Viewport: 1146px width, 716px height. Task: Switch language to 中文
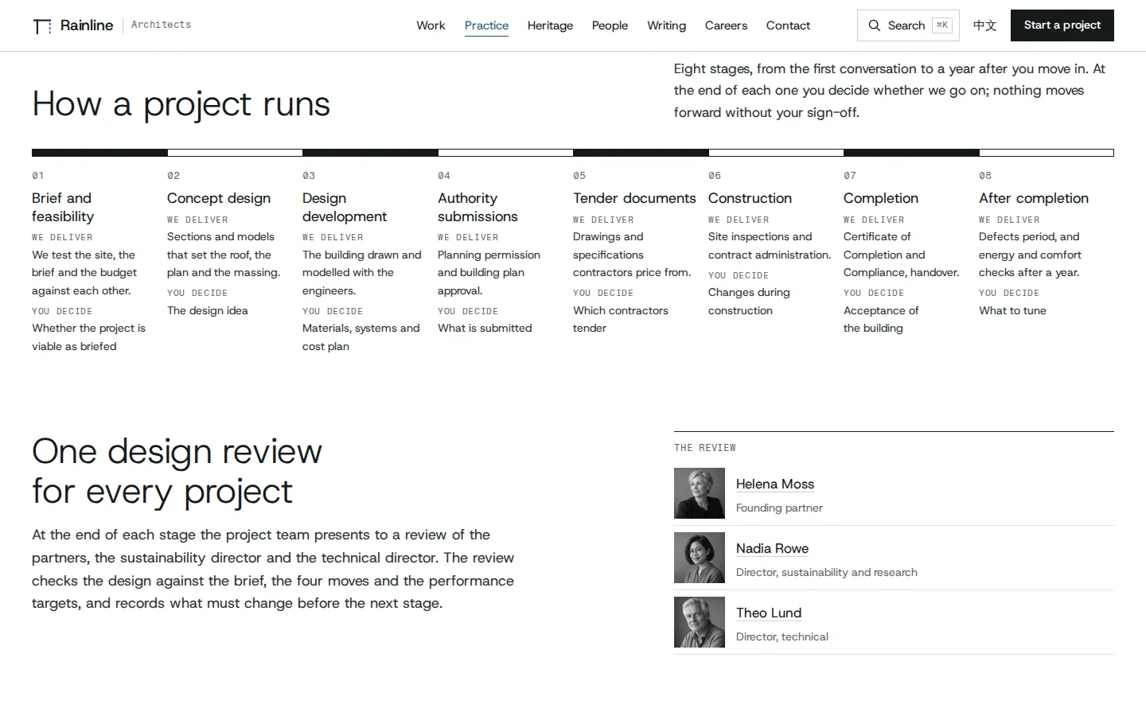click(984, 25)
